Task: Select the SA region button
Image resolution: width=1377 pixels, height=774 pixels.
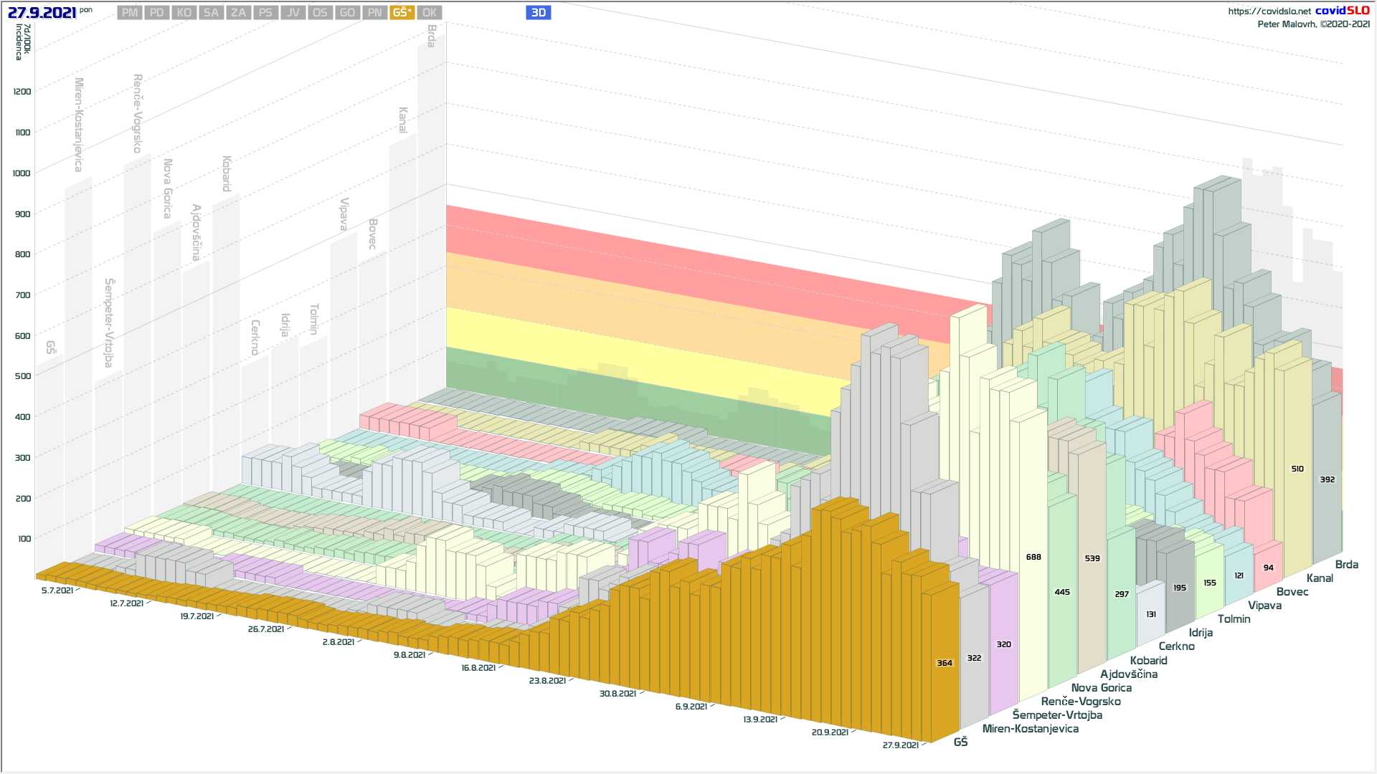Action: pos(211,13)
